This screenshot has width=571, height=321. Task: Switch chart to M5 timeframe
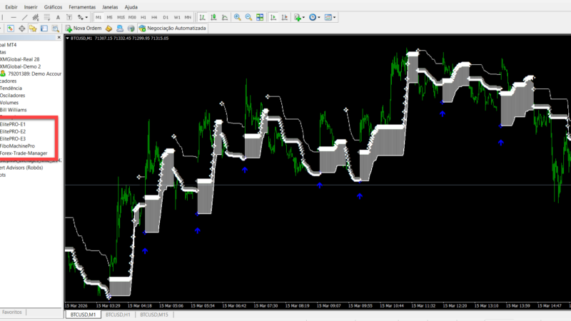[110, 17]
